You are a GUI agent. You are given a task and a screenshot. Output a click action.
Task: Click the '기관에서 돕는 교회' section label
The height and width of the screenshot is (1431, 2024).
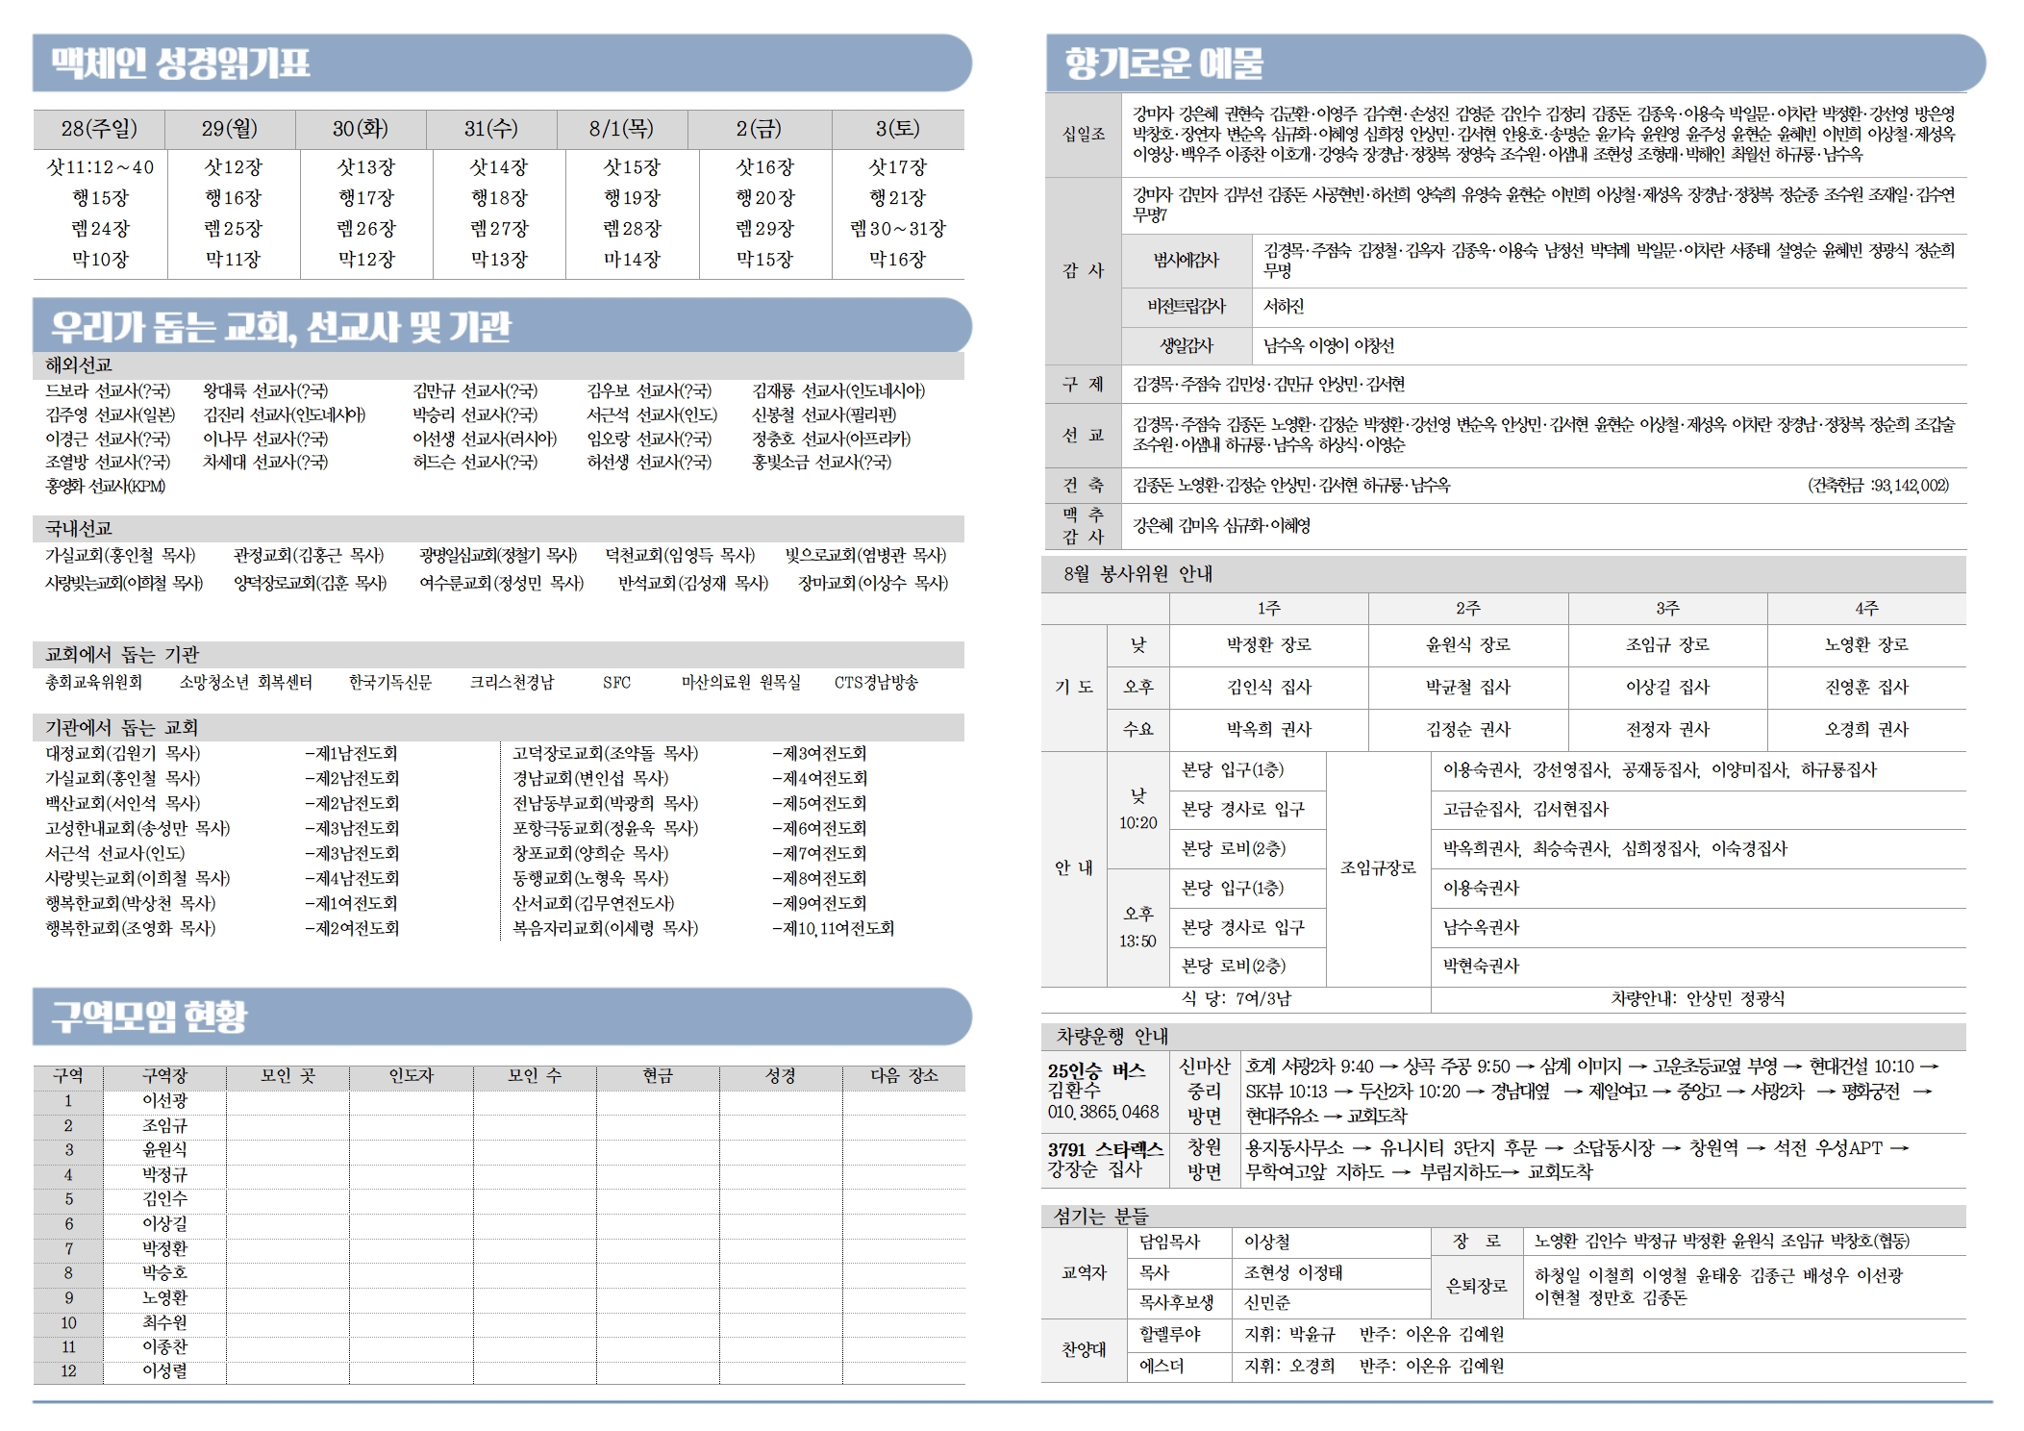pyautogui.click(x=122, y=728)
